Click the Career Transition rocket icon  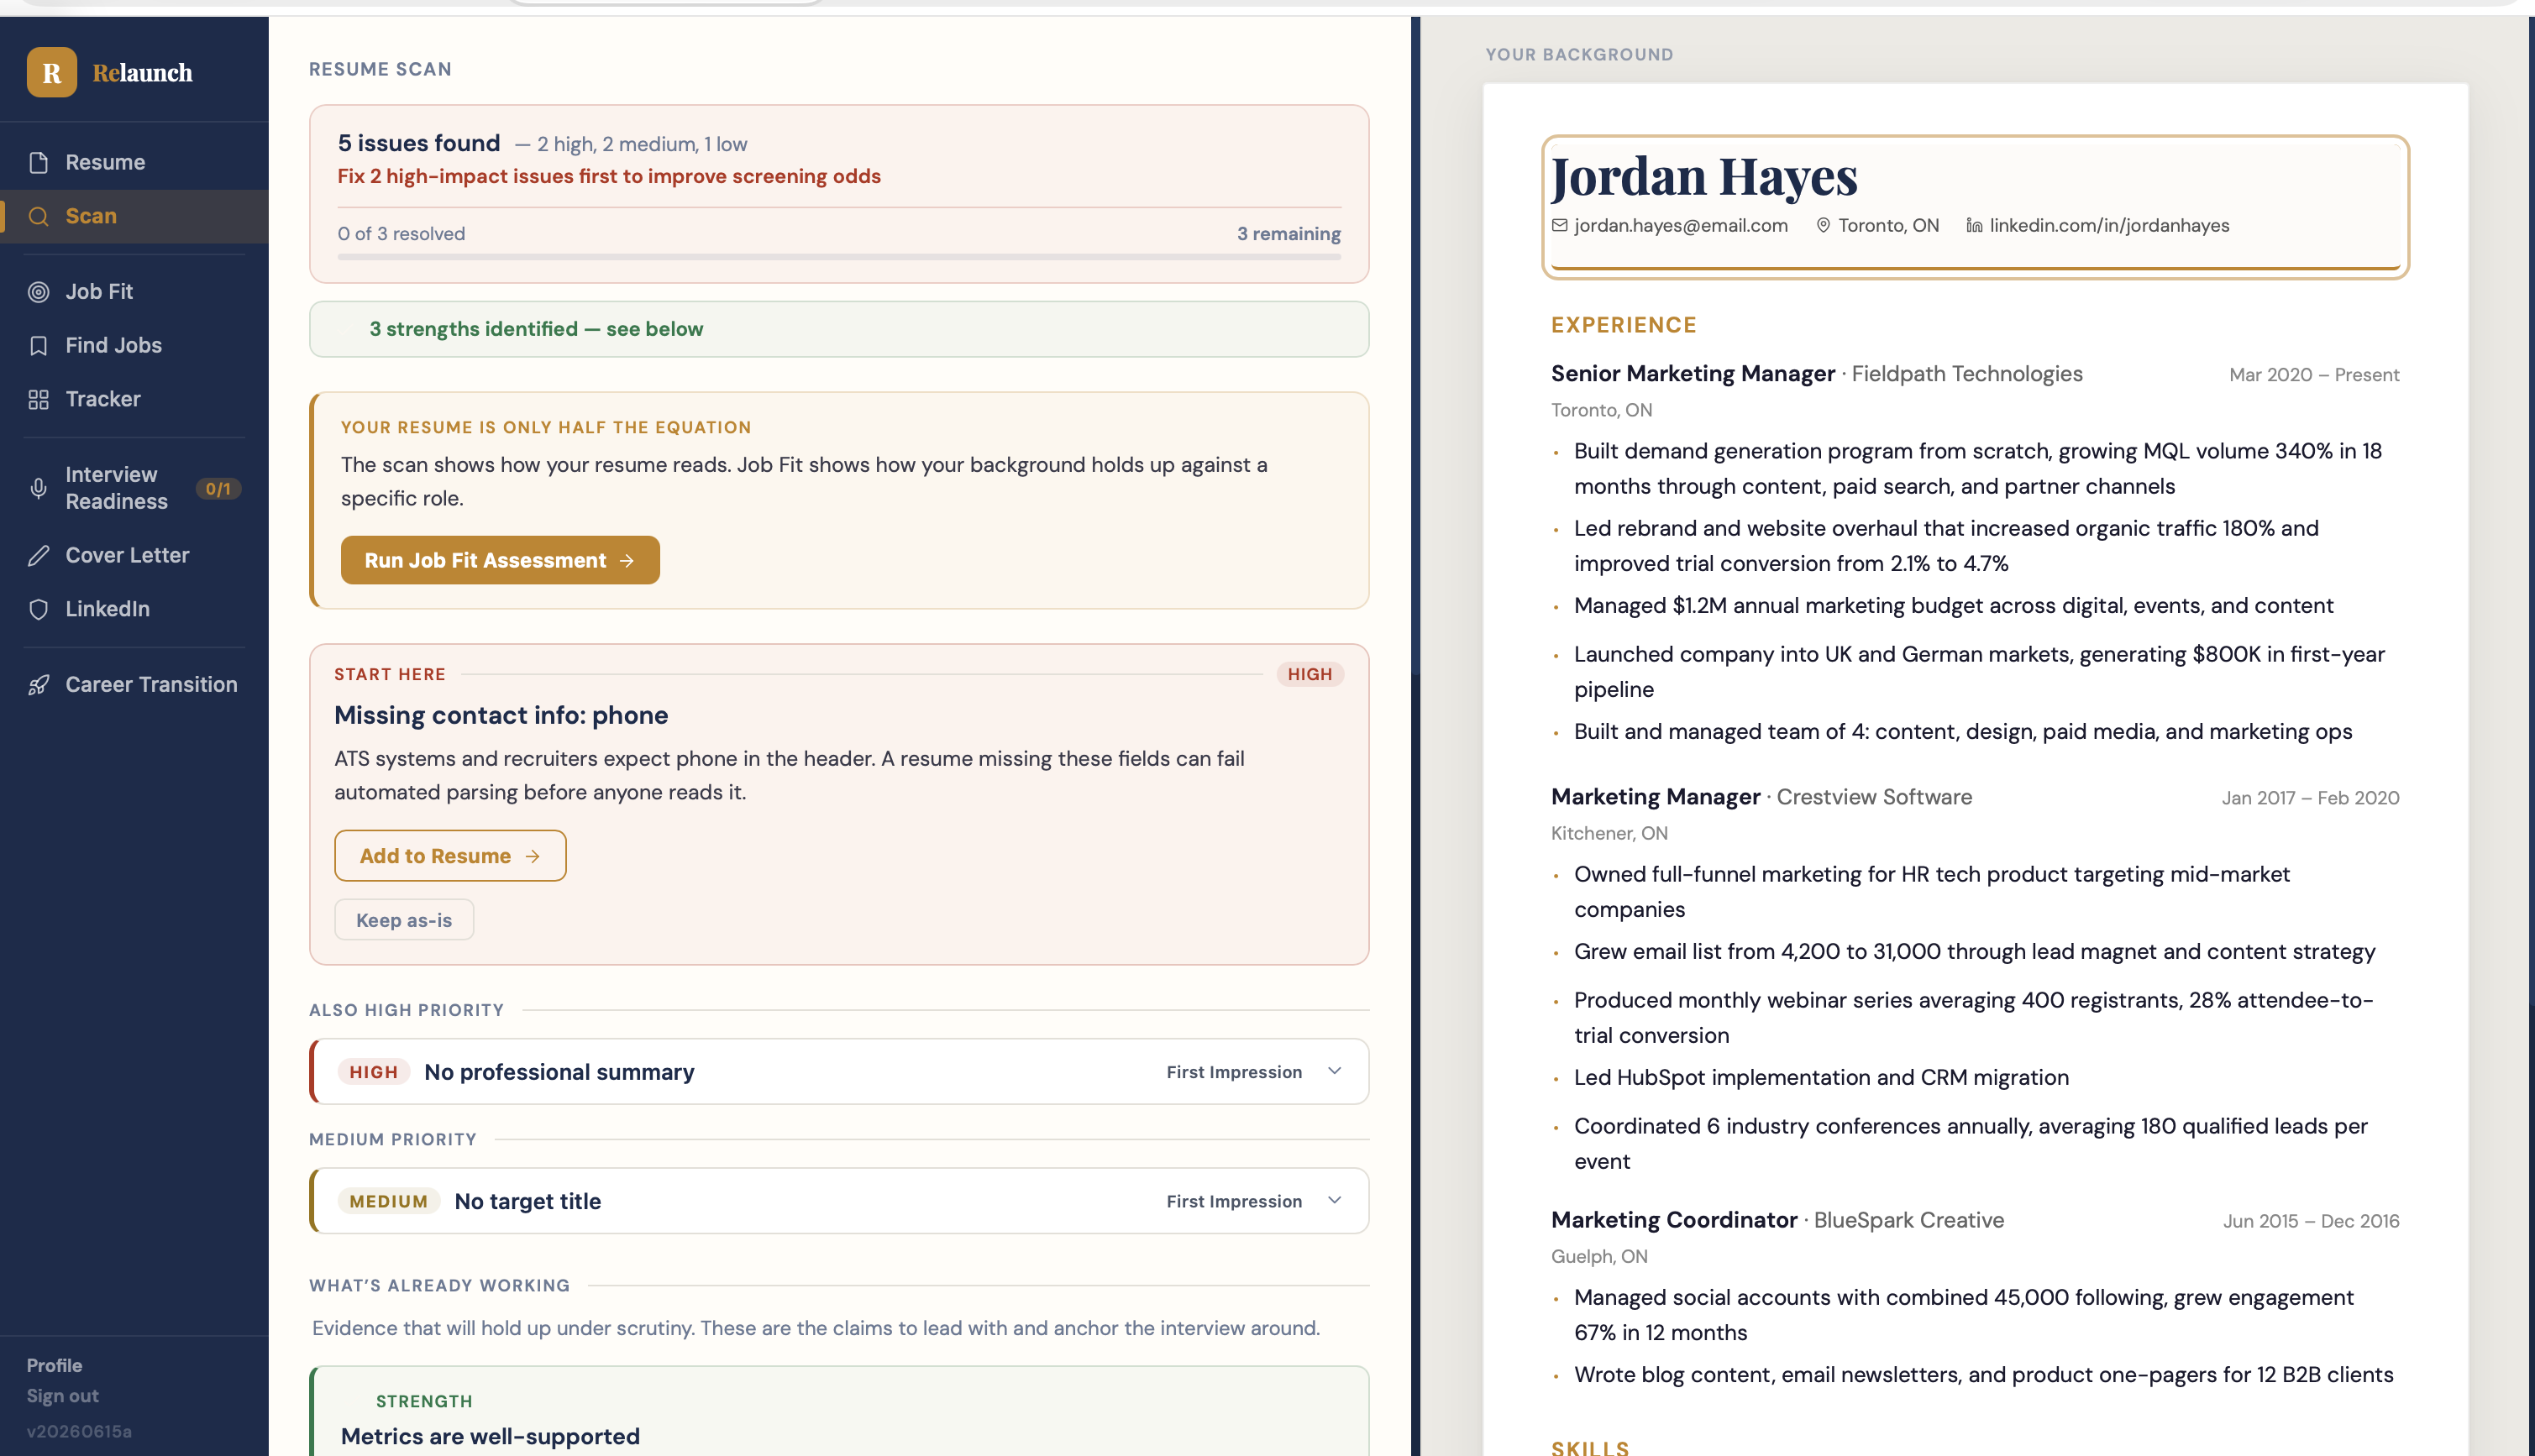(38, 685)
